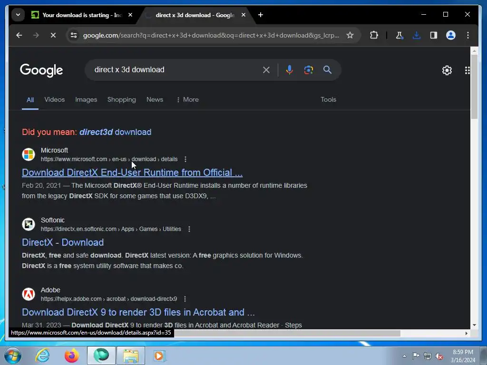Image resolution: width=487 pixels, height=365 pixels.
Task: Start voice search with microphone icon
Action: coord(290,70)
